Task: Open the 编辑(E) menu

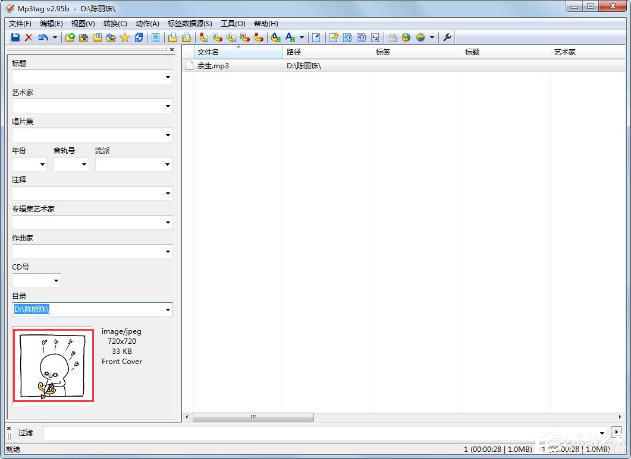Action: pos(51,24)
